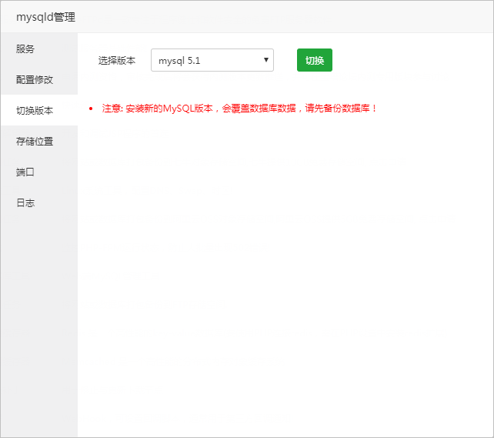This screenshot has height=438, width=494.
Task: Select the 切换版本 sidebar tab
Action: pyautogui.click(x=35, y=111)
